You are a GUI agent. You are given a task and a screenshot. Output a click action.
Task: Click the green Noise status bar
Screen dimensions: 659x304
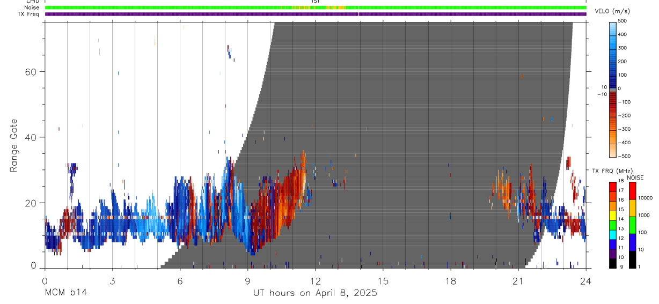tap(316, 8)
